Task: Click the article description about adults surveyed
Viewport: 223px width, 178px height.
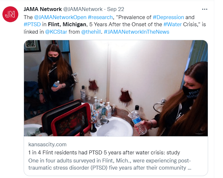Action: tap(110, 164)
